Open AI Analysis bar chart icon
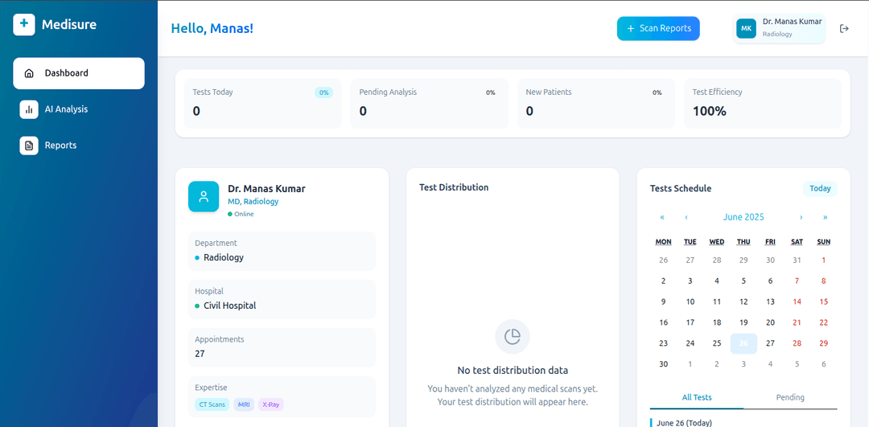 [29, 109]
